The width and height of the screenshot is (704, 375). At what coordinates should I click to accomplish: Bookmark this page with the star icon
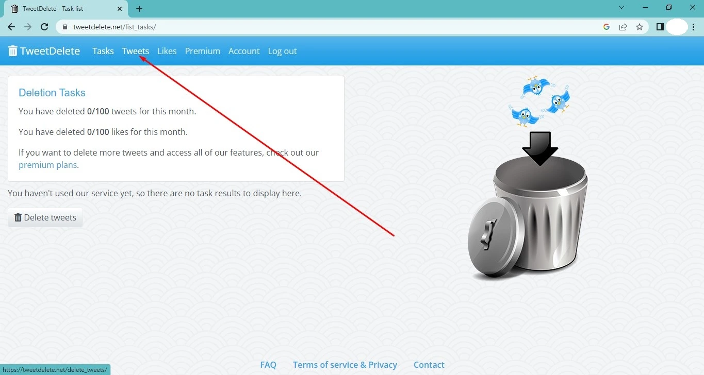click(x=640, y=27)
